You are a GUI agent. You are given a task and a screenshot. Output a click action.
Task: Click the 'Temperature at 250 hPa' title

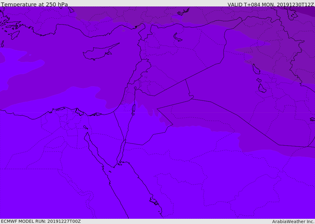click(x=34, y=4)
